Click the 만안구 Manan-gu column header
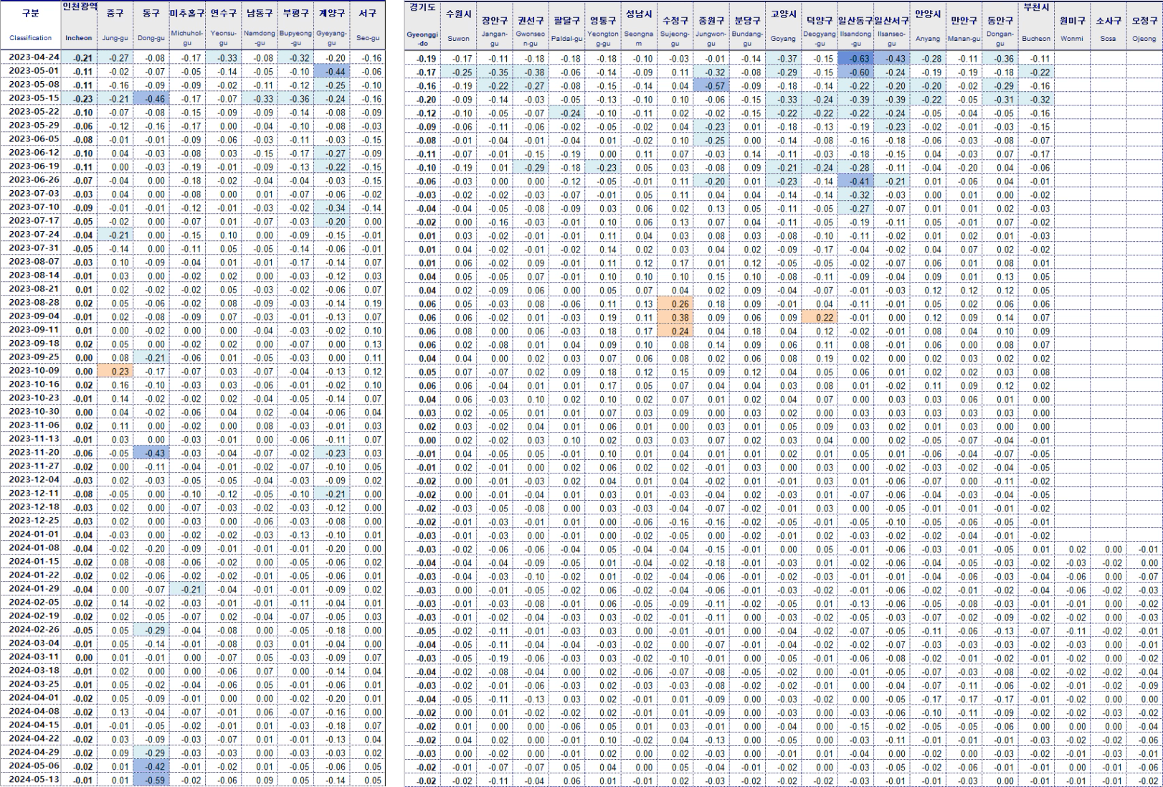This screenshot has height=787, width=1163. click(x=964, y=25)
